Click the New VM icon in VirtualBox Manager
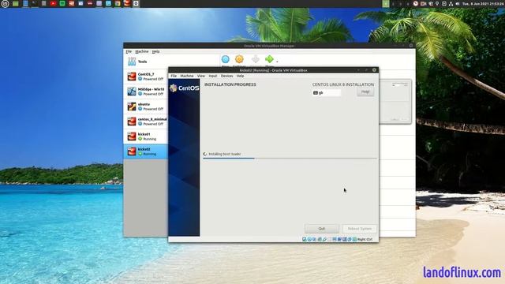505x284 pixels. [x=226, y=59]
